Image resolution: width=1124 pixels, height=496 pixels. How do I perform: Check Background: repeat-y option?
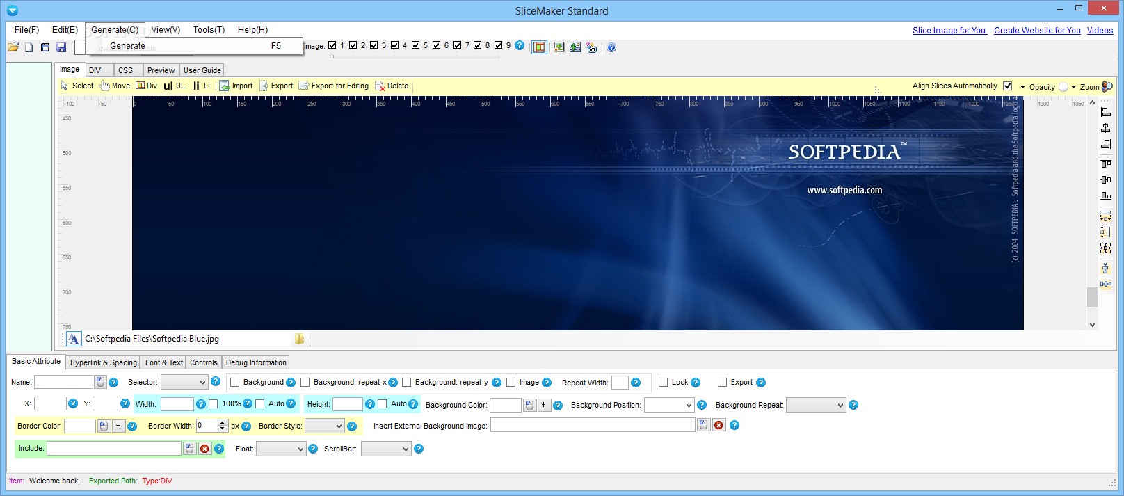407,383
